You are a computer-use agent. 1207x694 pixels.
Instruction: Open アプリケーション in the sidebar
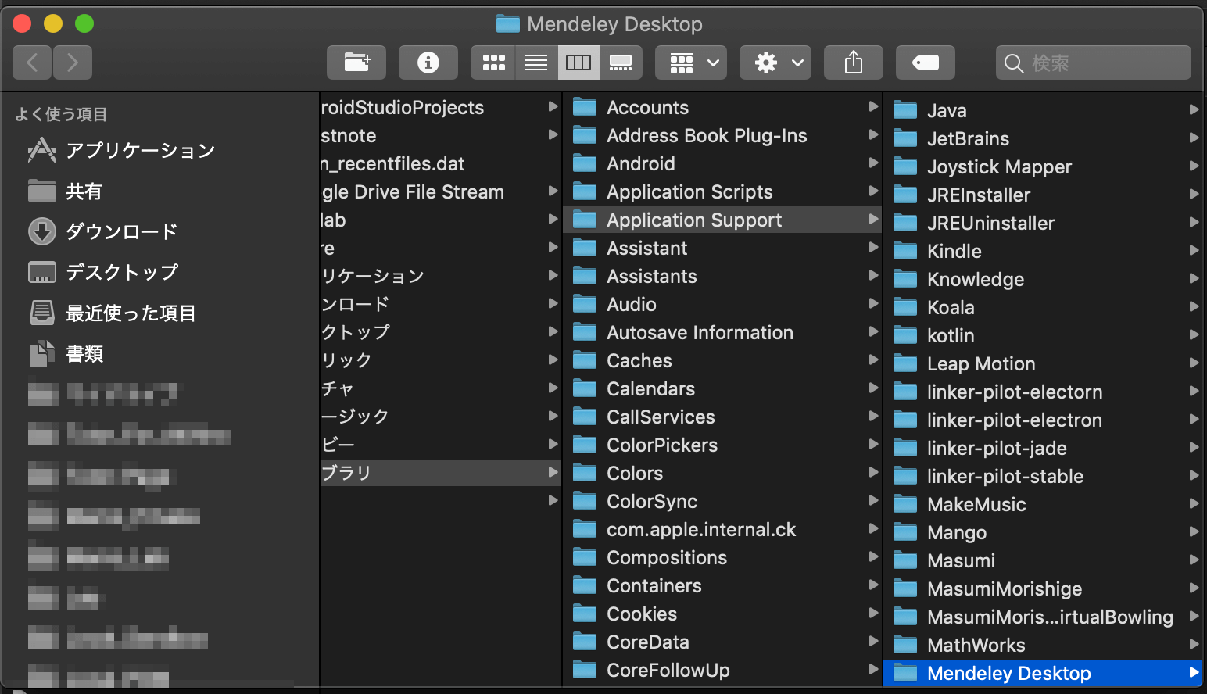(121, 150)
